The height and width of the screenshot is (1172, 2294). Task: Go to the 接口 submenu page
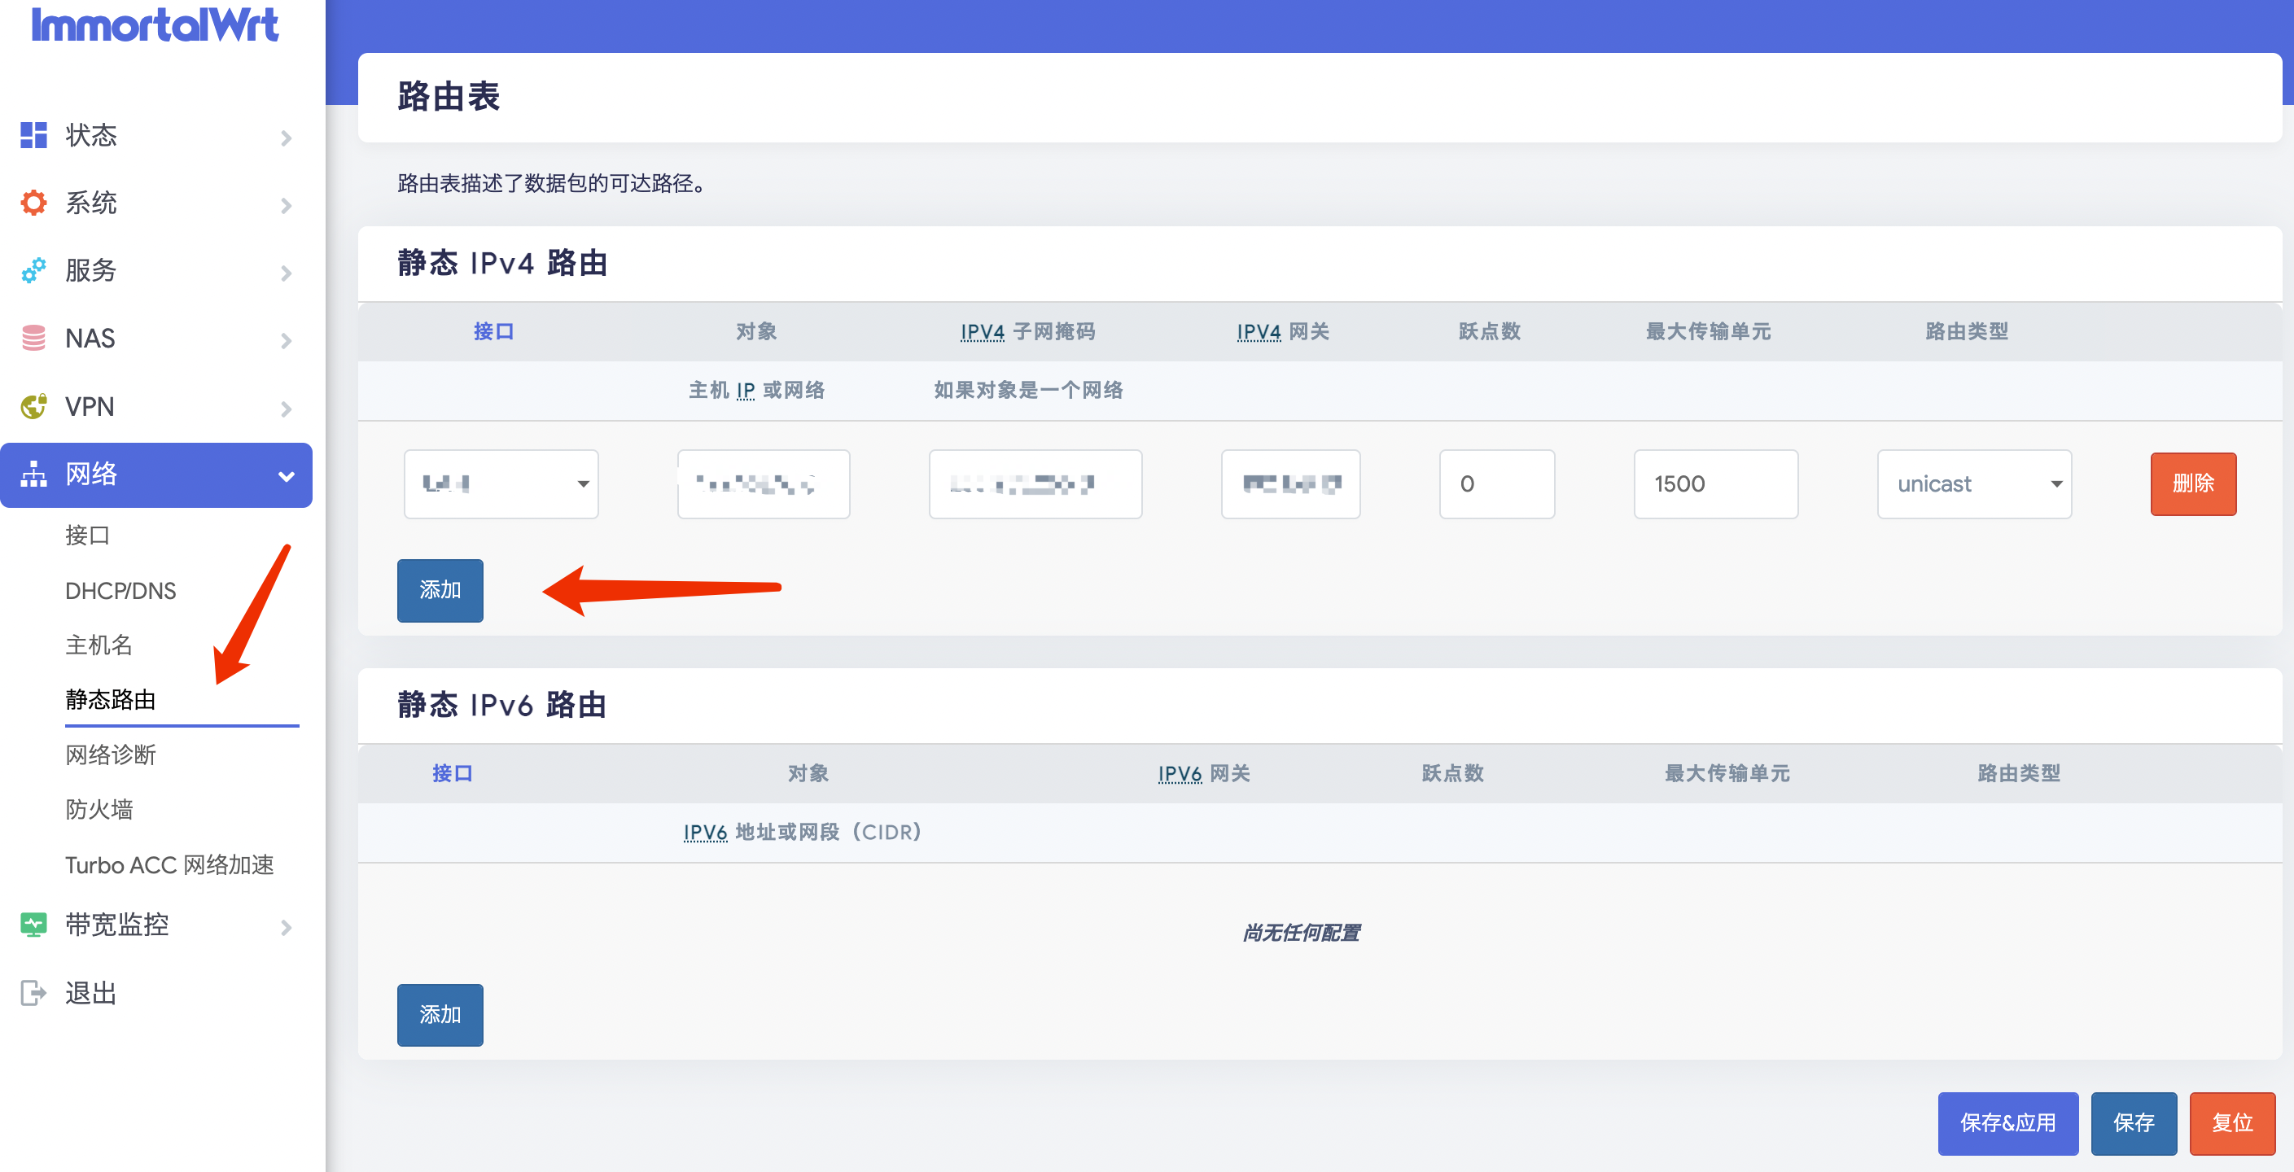tap(87, 536)
